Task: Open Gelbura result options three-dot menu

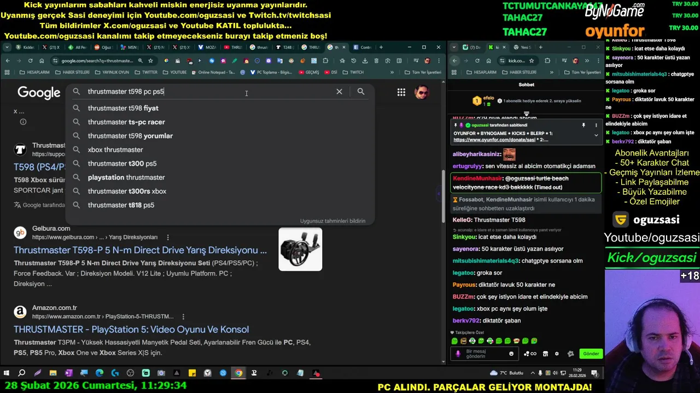Action: click(x=168, y=237)
